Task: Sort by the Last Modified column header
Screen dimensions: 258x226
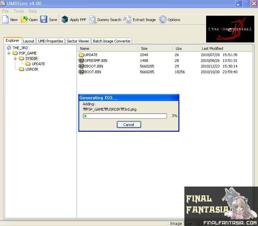Action: (225, 48)
